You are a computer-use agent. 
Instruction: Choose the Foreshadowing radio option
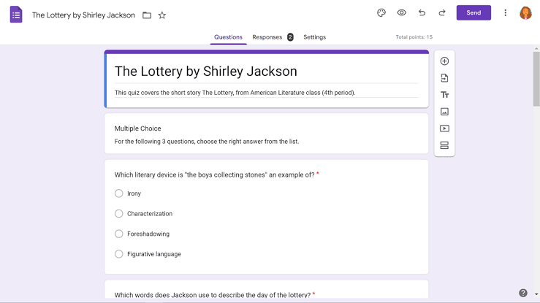118,234
